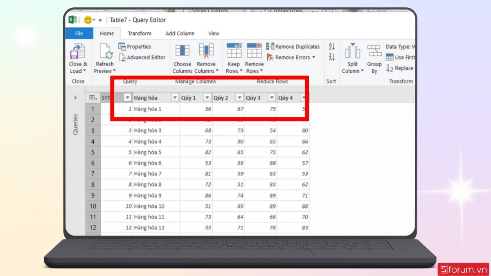Open the Hàng hóa column filter
The width and height of the screenshot is (491, 276).
pos(175,97)
